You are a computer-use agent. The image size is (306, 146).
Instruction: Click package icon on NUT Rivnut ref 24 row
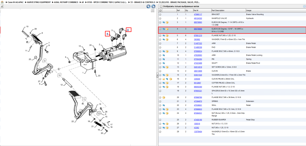click(x=167, y=113)
